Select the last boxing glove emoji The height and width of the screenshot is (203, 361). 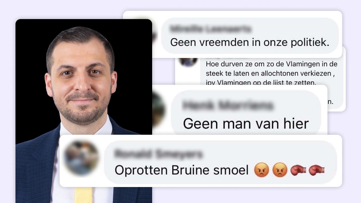(316, 170)
